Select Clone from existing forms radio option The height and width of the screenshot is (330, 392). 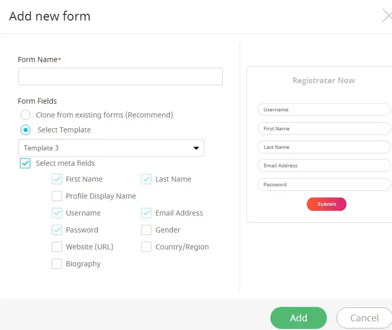(25, 115)
